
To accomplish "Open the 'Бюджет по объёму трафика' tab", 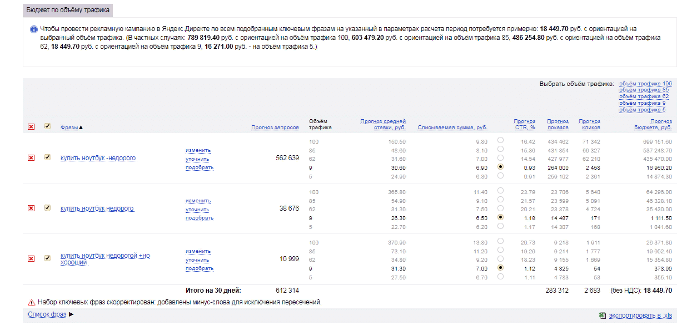I will tap(68, 10).
